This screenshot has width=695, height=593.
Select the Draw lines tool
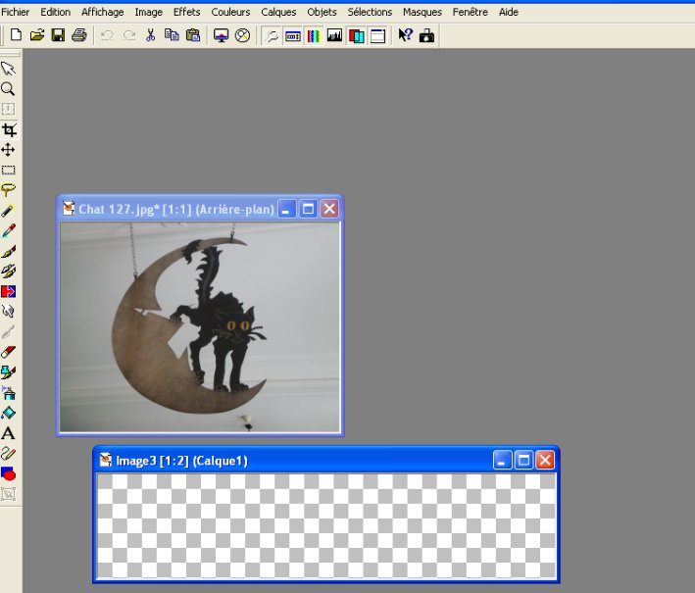(x=9, y=454)
